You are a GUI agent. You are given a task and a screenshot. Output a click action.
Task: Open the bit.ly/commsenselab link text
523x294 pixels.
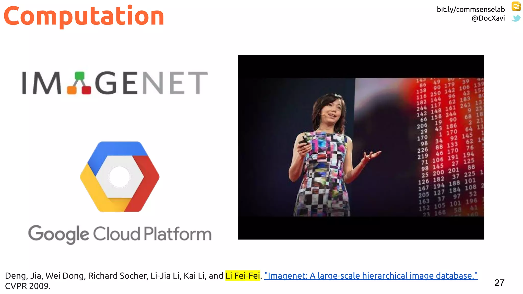tap(471, 9)
